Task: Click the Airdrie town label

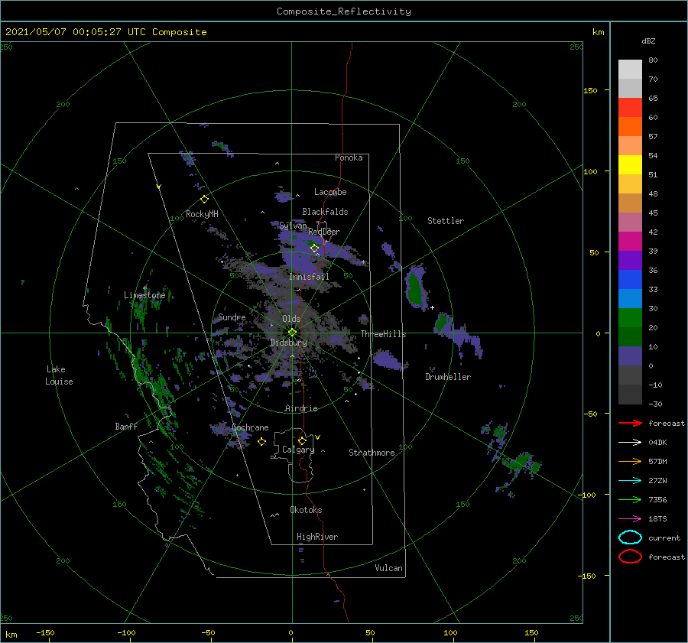Action: 301,408
